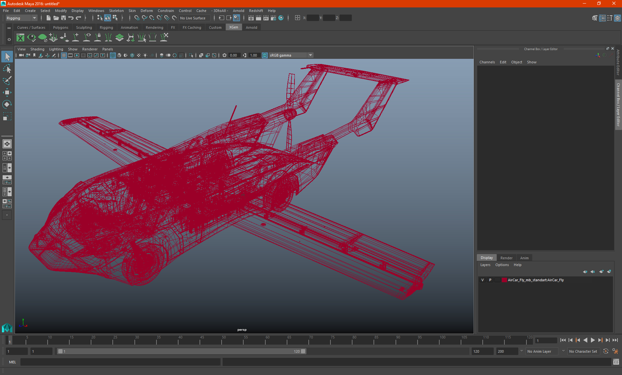
Task: Select the Rotate tool in toolbox
Action: coord(7,104)
